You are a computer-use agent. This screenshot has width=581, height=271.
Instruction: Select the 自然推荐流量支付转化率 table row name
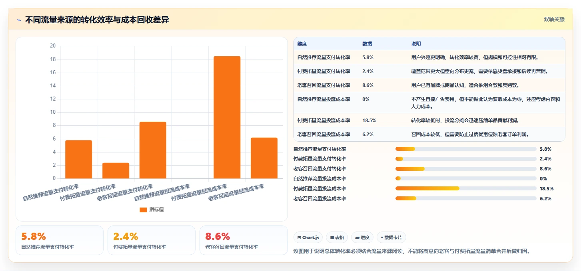pos(323,57)
